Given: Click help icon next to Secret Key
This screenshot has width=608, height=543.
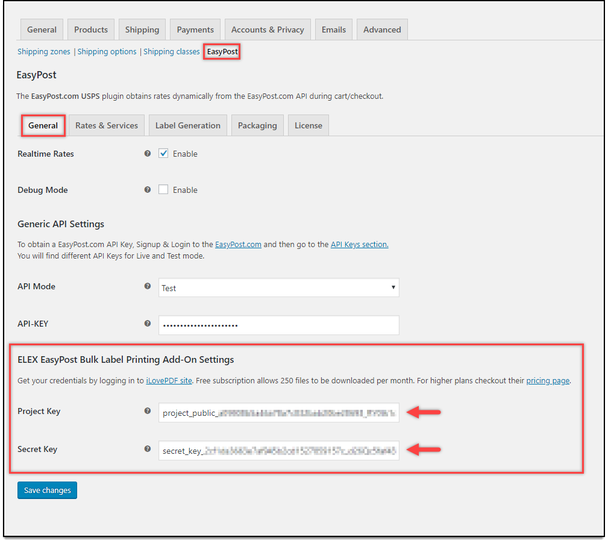Looking at the screenshot, I should tap(148, 449).
